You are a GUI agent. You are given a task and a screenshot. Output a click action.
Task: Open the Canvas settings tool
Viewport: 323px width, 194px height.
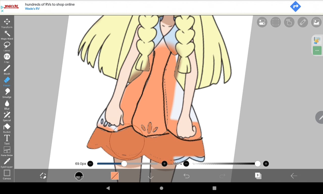click(7, 175)
